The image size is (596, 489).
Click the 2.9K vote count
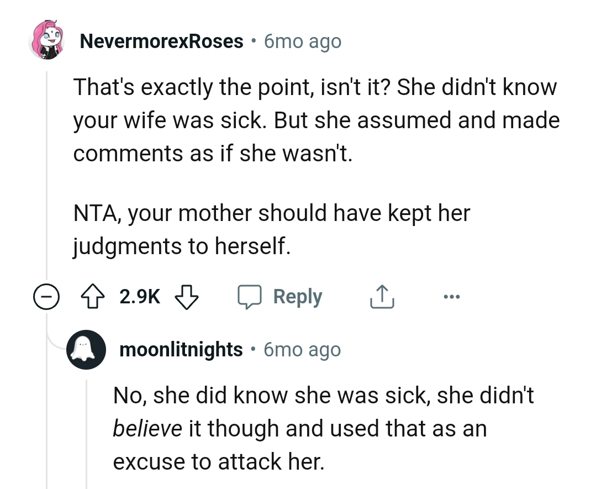pyautogui.click(x=139, y=296)
